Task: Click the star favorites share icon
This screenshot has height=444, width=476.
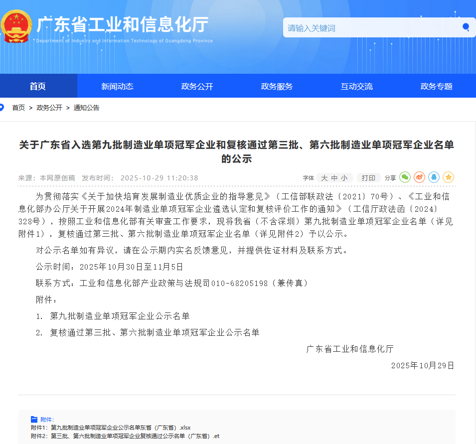Action: (x=448, y=177)
